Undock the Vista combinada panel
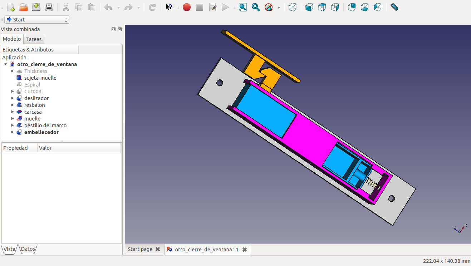The image size is (471, 266). point(113,29)
